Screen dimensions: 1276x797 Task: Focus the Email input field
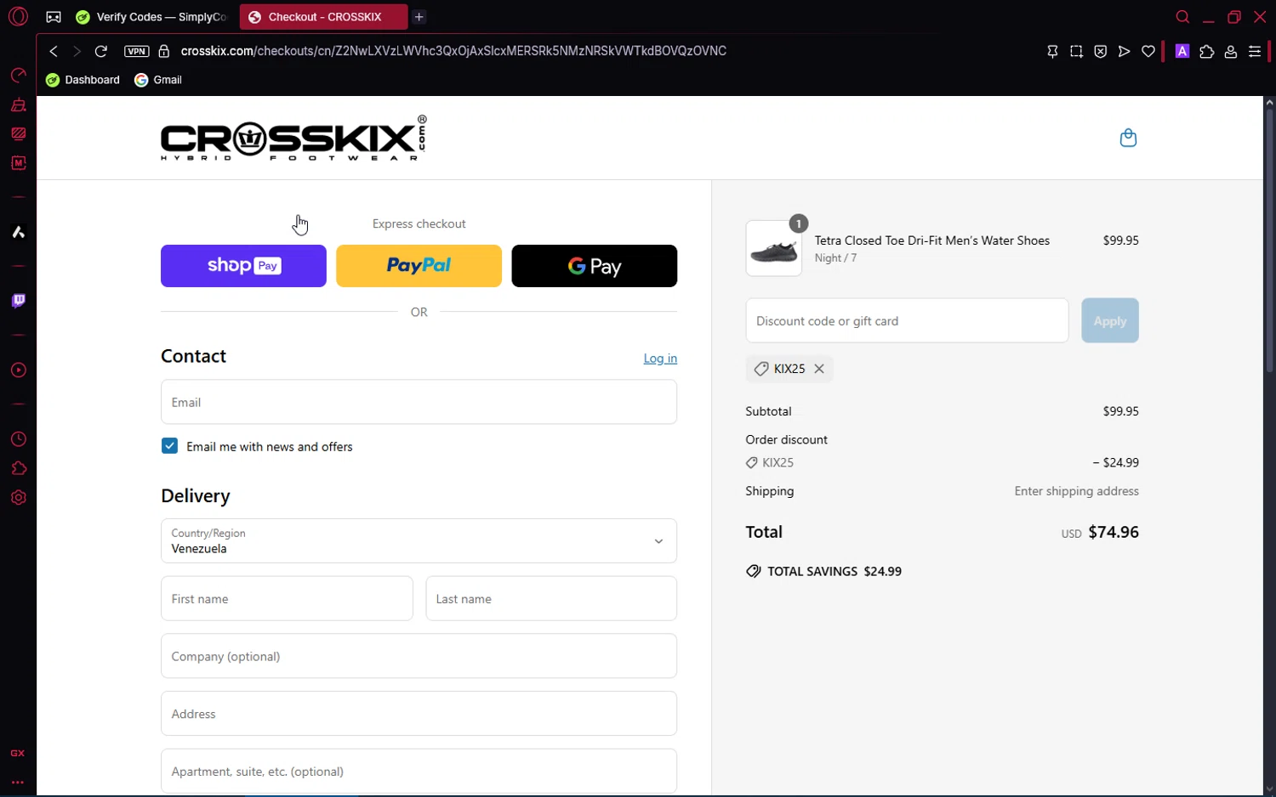click(419, 402)
